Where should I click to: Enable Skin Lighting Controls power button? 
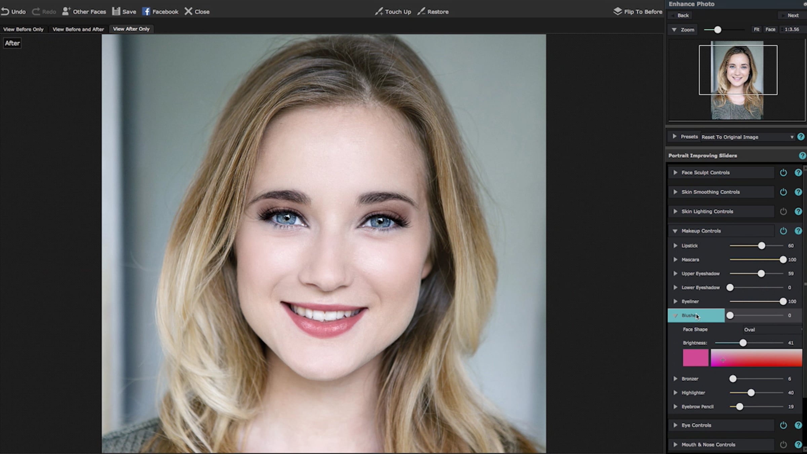[x=783, y=212]
